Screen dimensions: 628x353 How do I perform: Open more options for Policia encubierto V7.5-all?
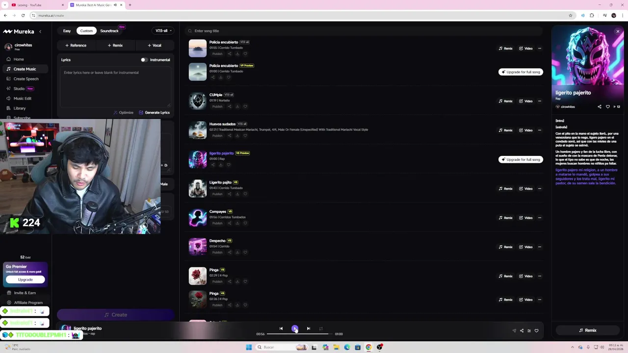pyautogui.click(x=539, y=49)
